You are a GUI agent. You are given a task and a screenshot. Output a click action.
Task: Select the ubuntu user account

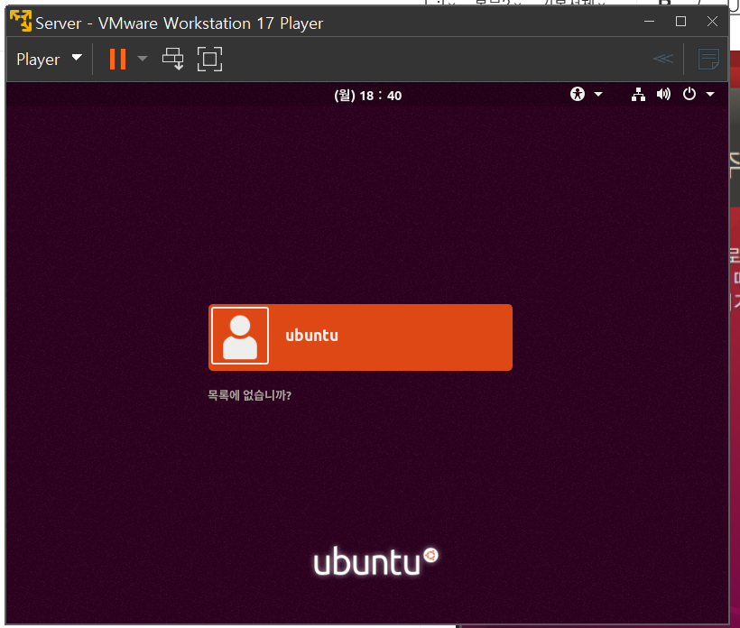tap(360, 337)
